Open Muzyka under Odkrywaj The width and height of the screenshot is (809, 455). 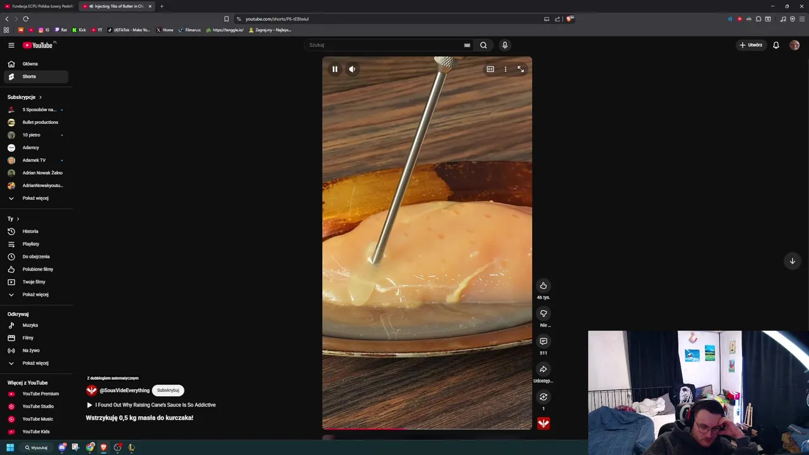tap(36, 325)
